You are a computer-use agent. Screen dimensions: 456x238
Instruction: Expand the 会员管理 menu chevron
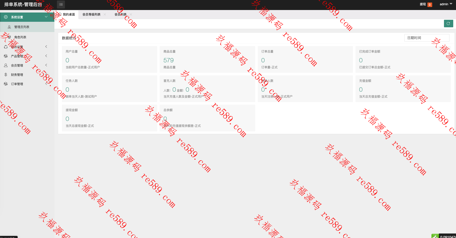pos(46,65)
